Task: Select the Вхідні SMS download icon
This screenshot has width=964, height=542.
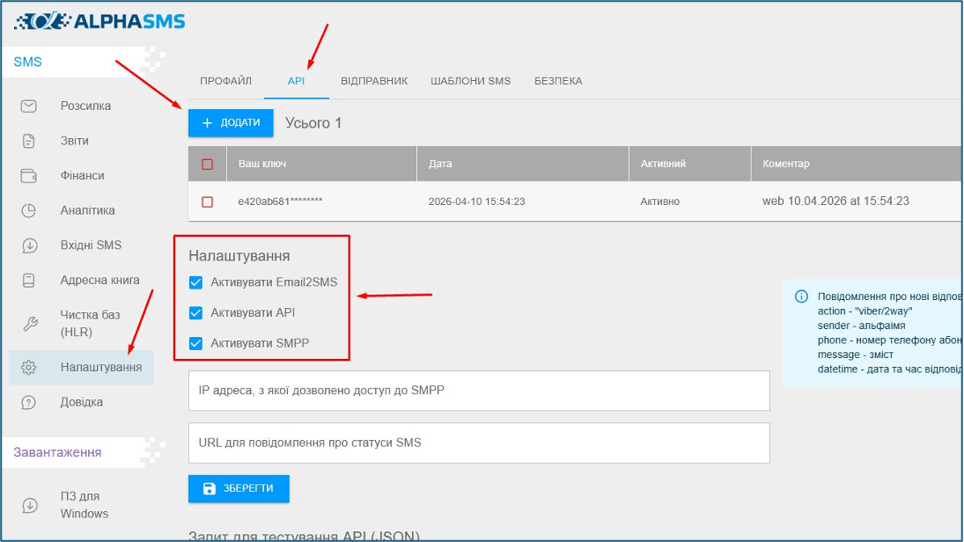Action: coord(29,245)
